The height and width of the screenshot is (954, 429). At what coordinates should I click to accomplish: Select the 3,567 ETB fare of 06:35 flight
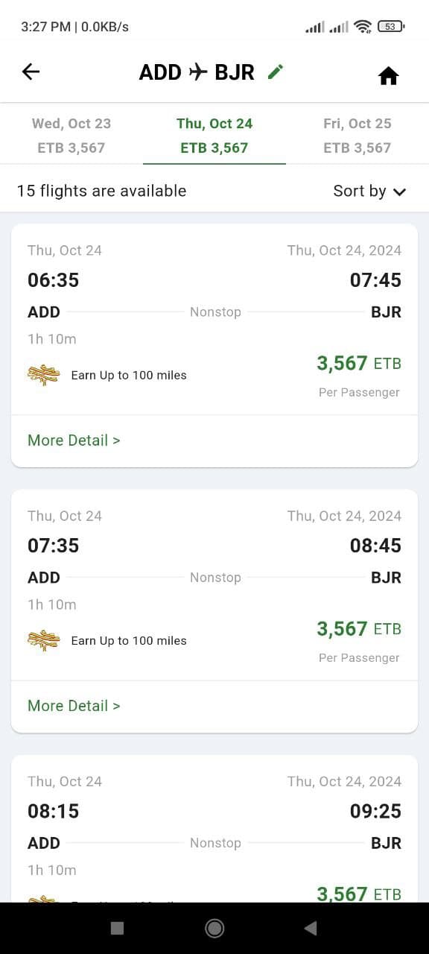(x=359, y=364)
